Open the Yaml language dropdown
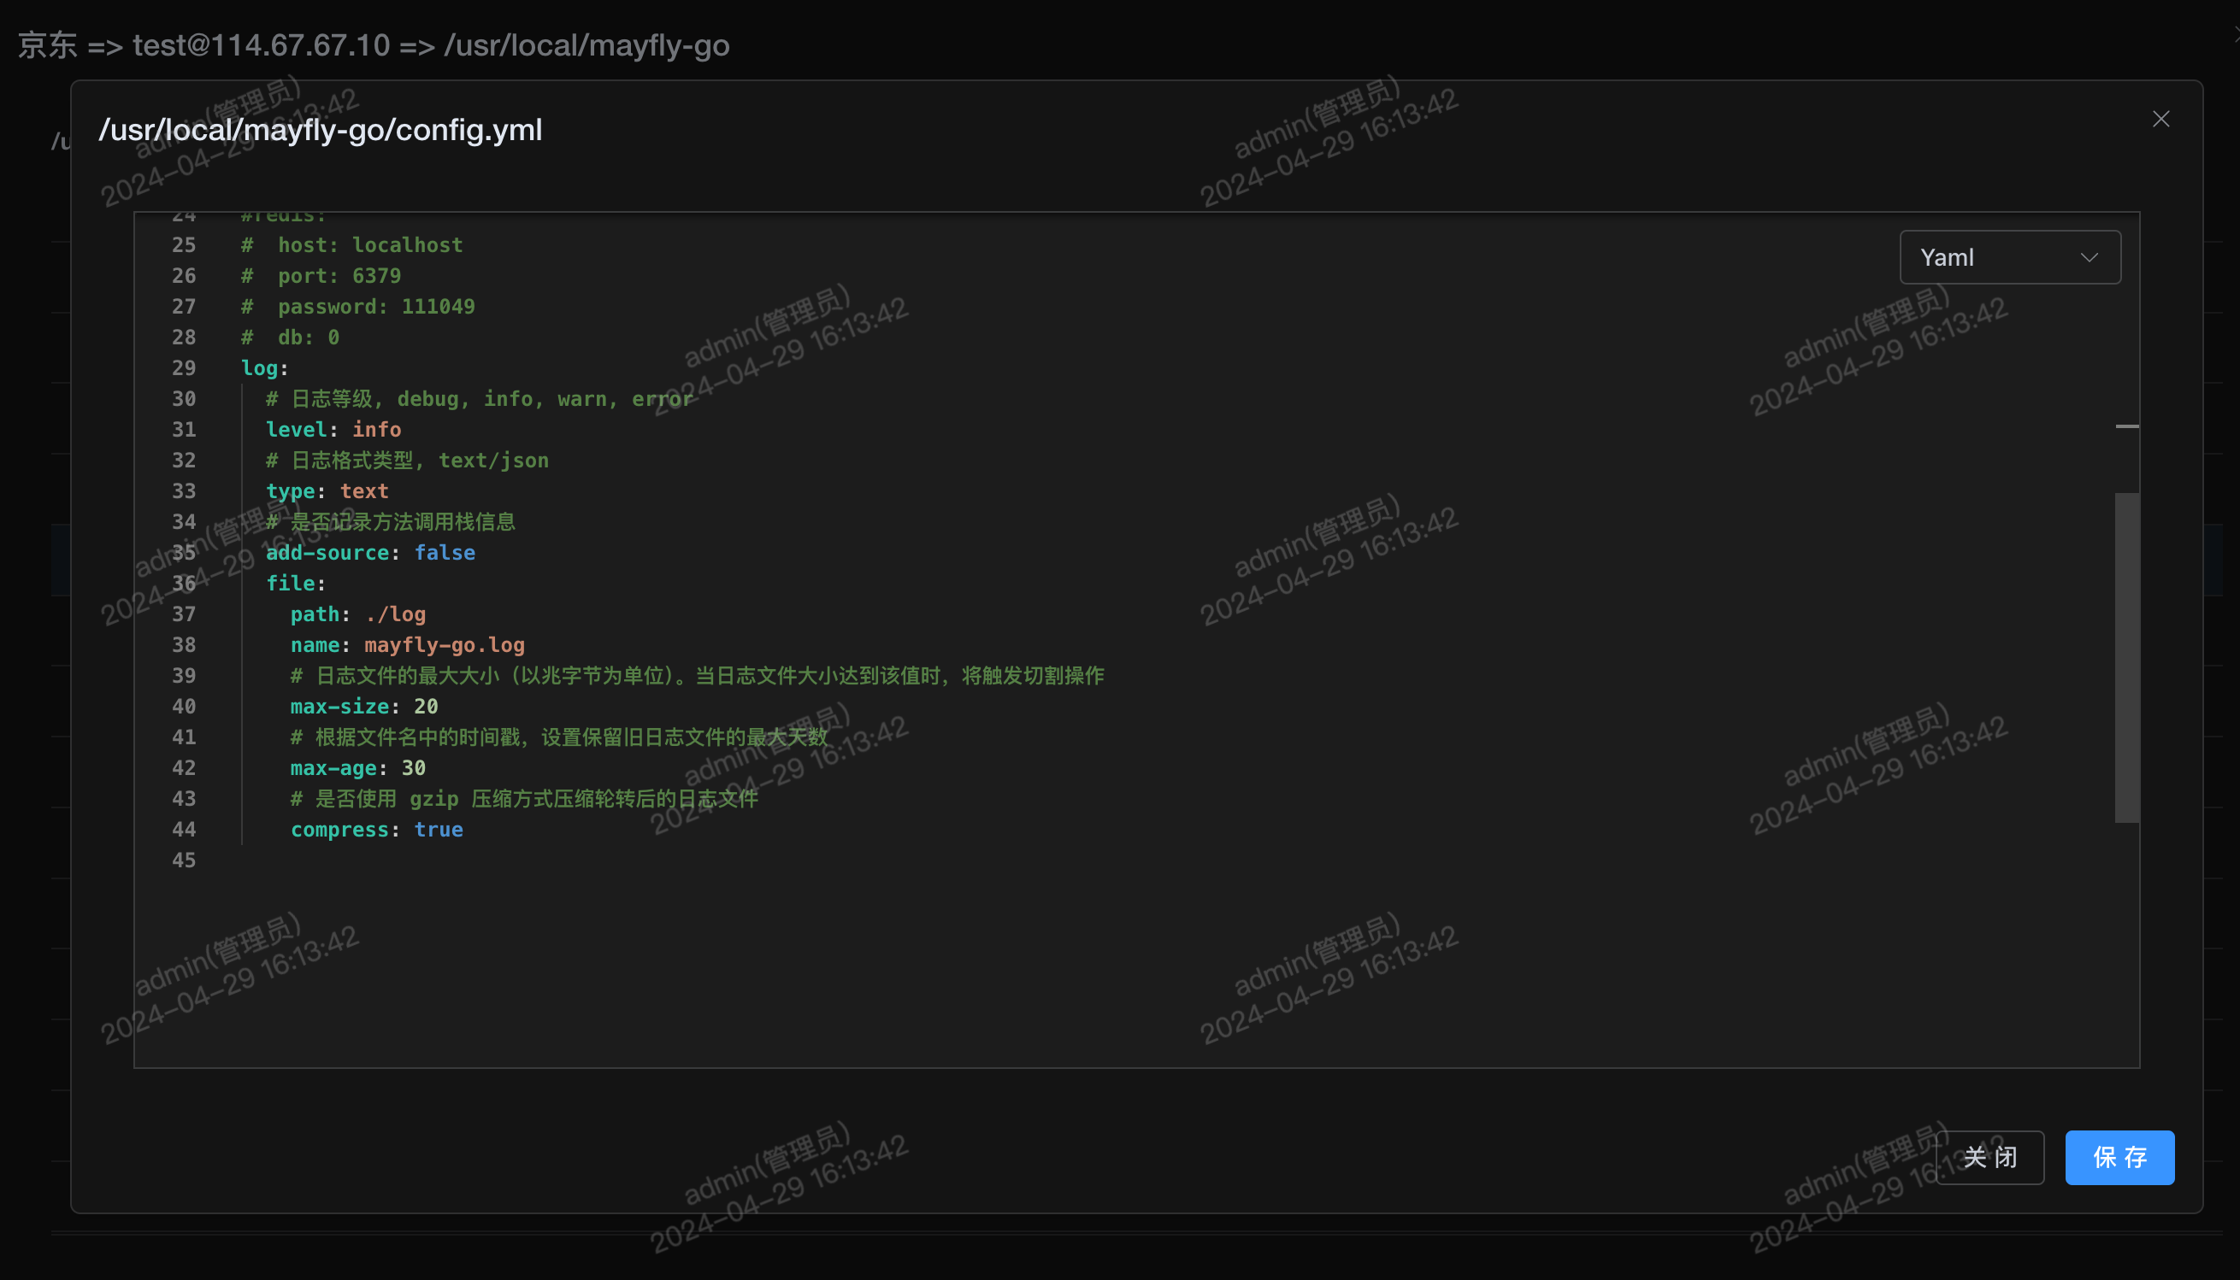Image resolution: width=2240 pixels, height=1280 pixels. coord(2009,256)
